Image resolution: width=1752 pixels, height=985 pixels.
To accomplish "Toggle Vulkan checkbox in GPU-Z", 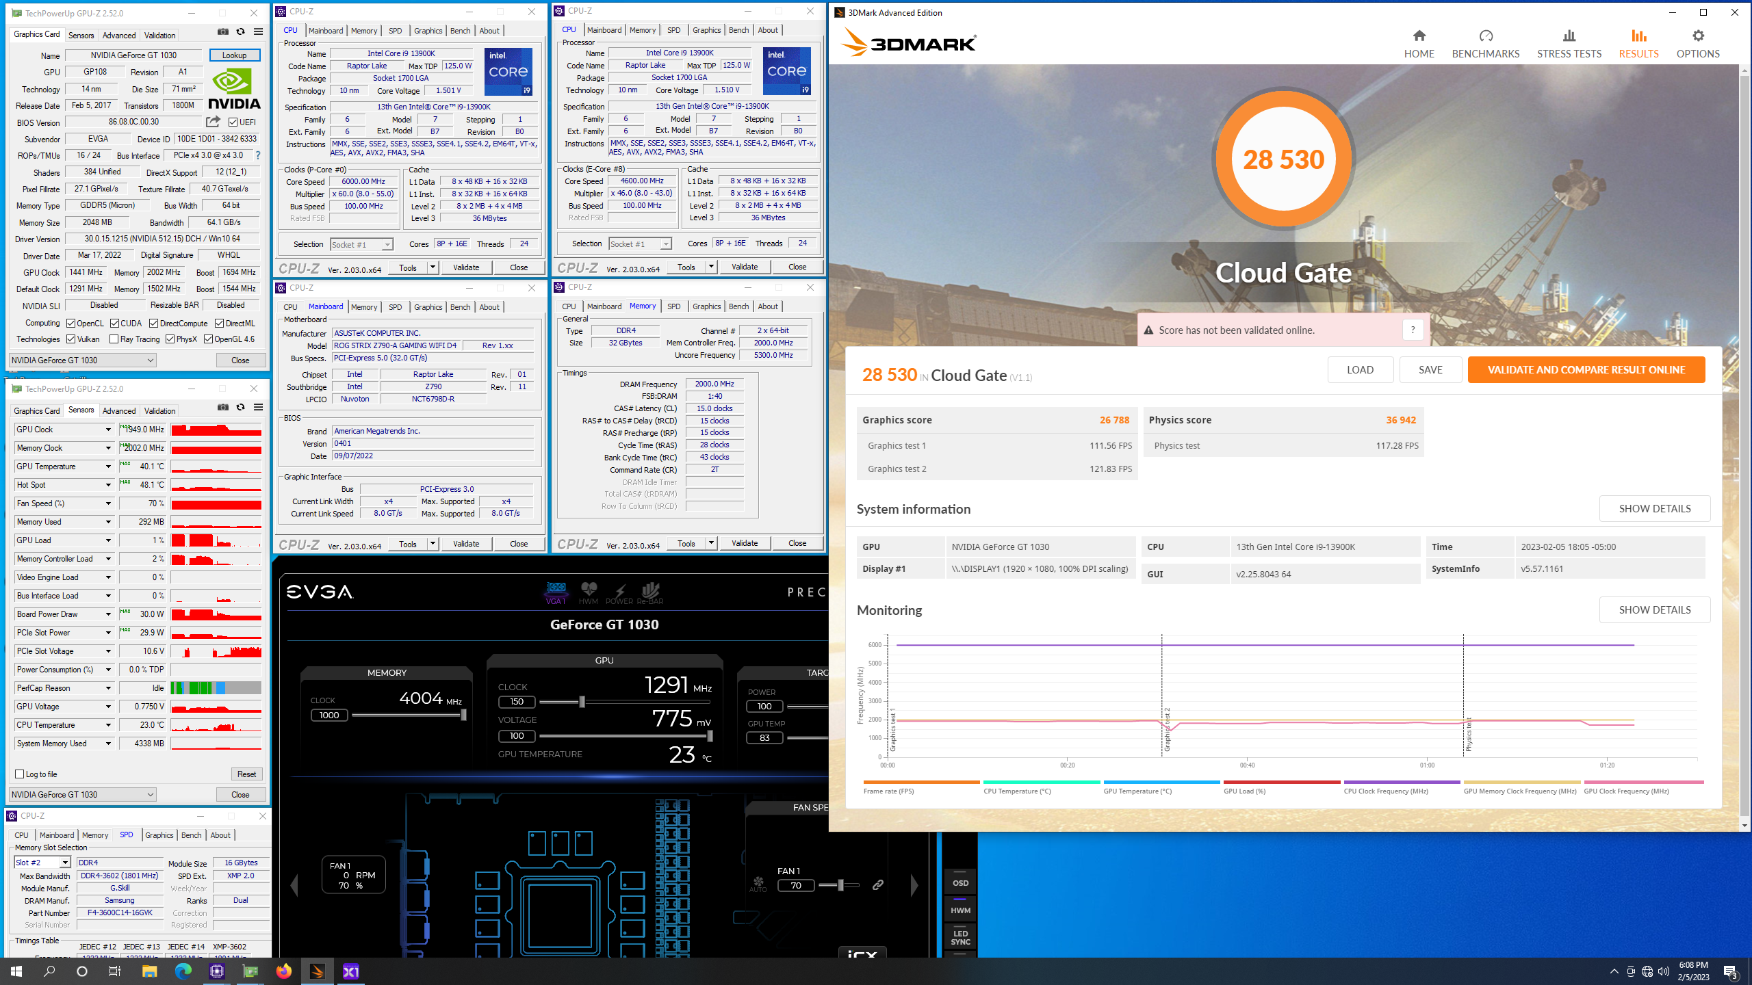I will click(70, 339).
